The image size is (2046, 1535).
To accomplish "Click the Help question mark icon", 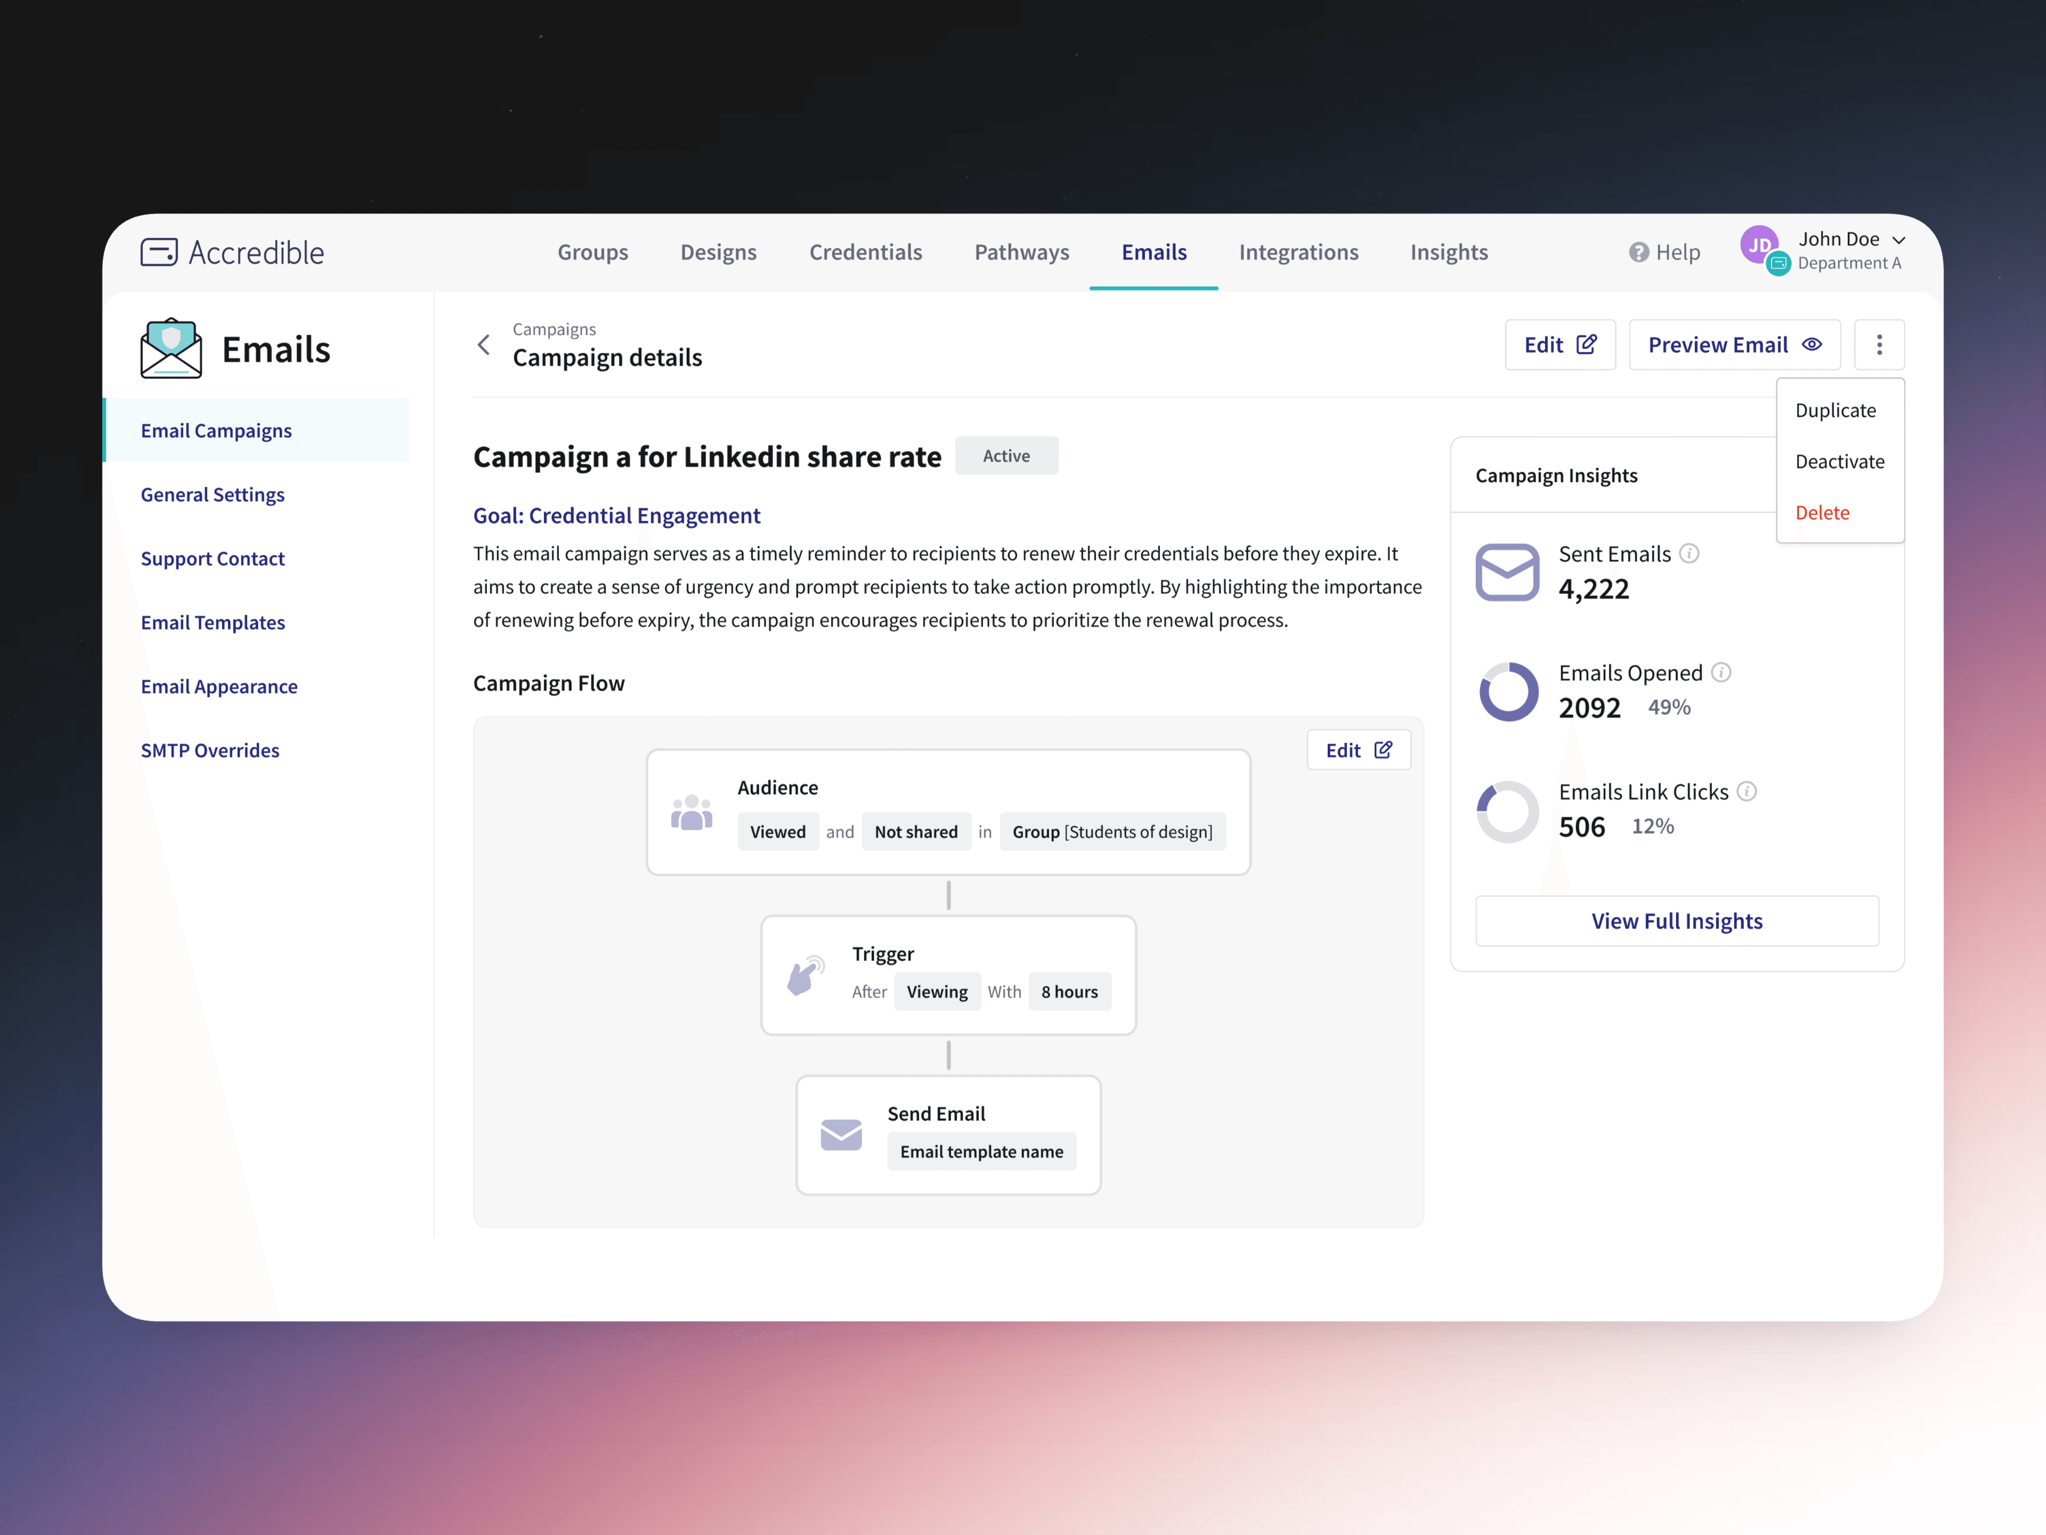I will click(1638, 253).
